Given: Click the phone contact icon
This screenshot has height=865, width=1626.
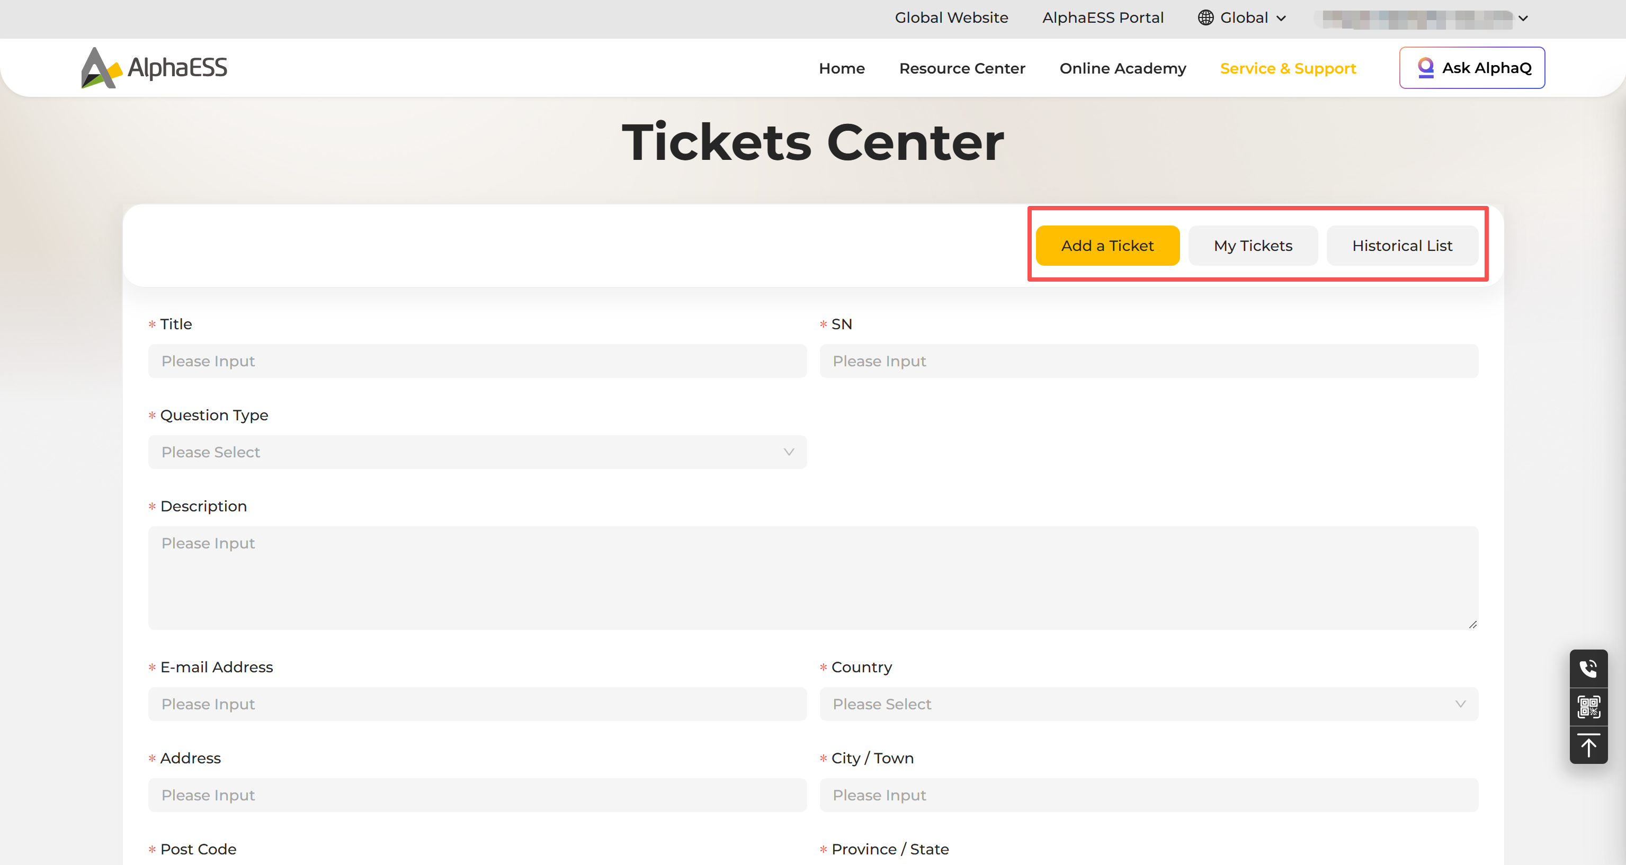Looking at the screenshot, I should (1588, 668).
